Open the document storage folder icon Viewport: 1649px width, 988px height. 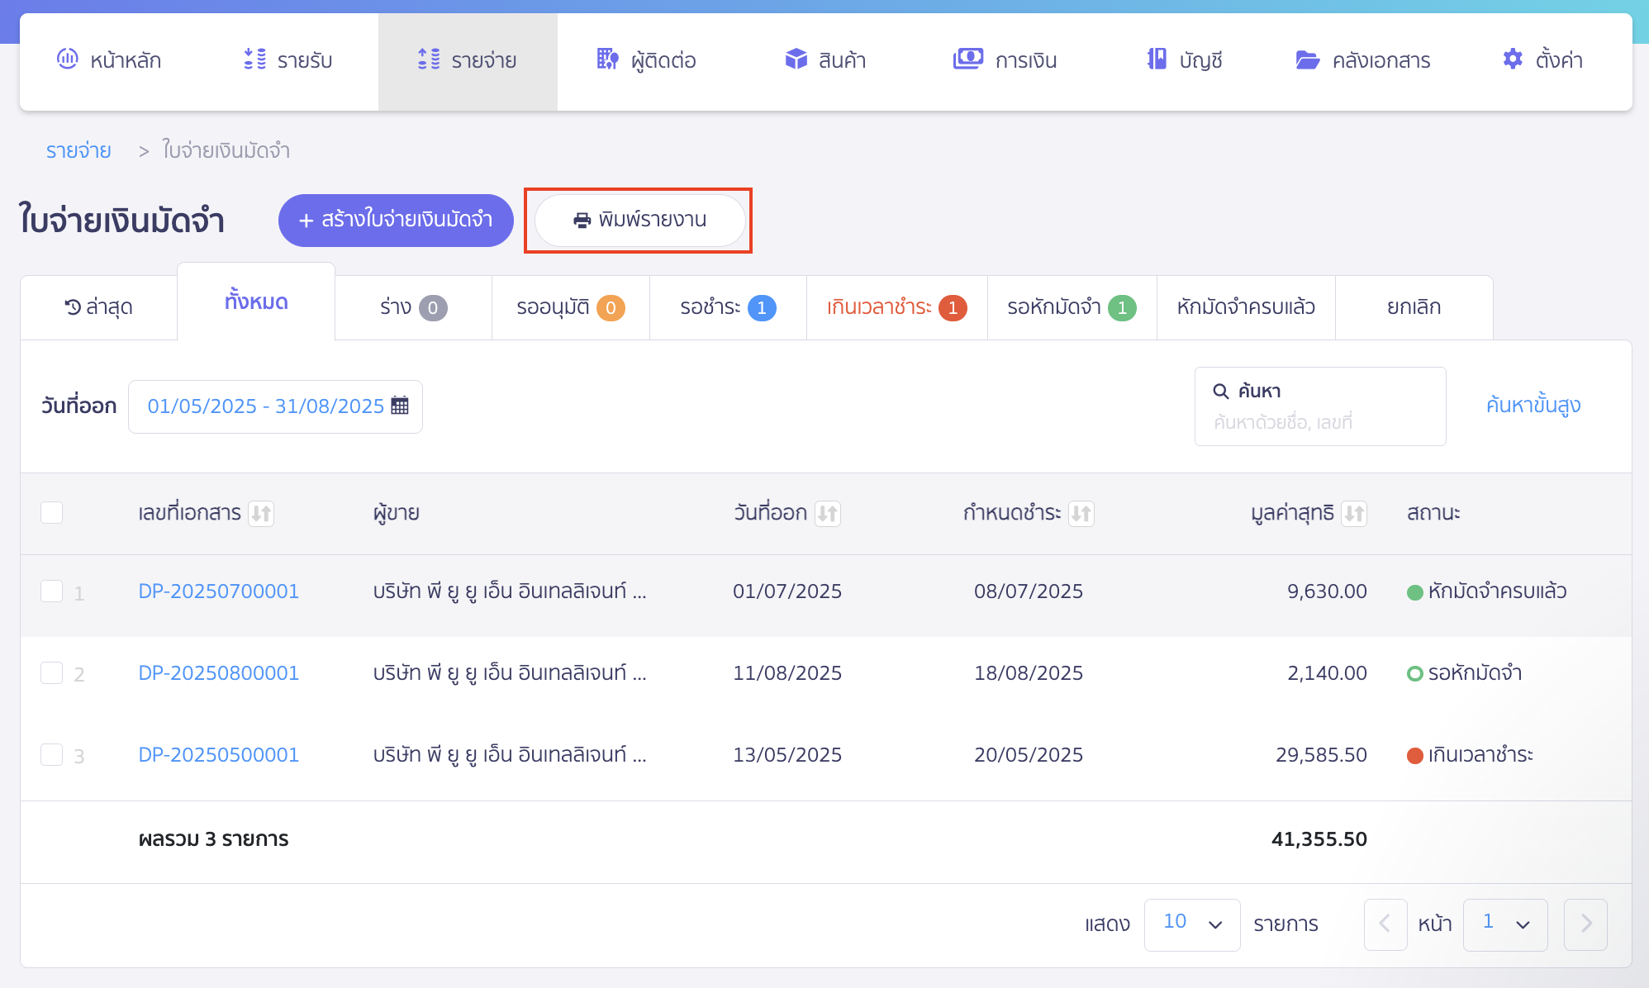tap(1307, 59)
